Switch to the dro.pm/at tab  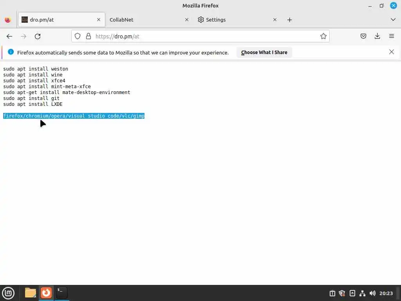tap(61, 20)
